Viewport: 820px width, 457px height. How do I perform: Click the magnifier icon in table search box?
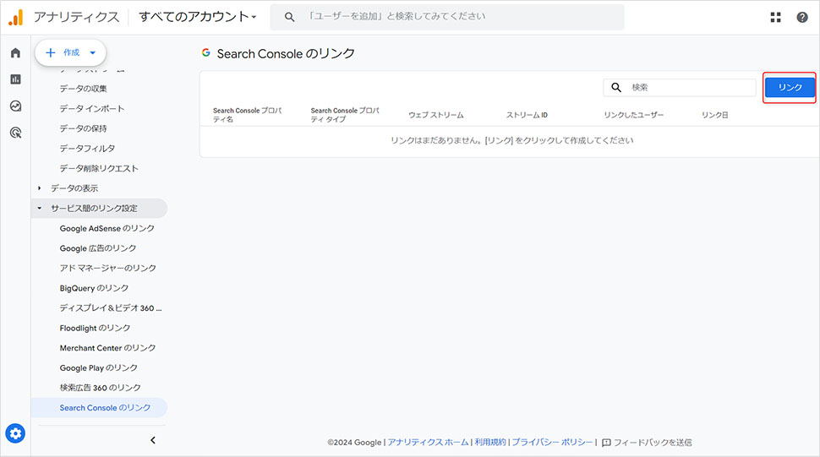[x=616, y=87]
